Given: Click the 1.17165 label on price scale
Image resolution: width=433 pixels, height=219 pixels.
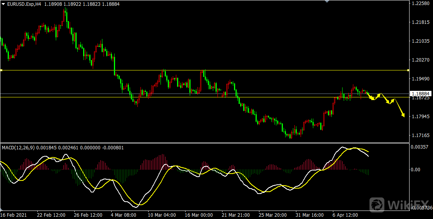Looking at the screenshot, I should [421, 135].
